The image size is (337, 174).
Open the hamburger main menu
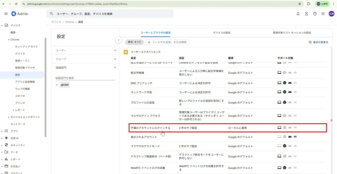6,13
